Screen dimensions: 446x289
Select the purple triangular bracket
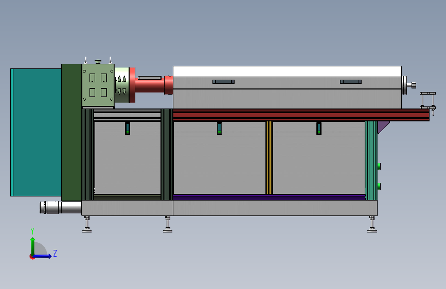click(383, 127)
